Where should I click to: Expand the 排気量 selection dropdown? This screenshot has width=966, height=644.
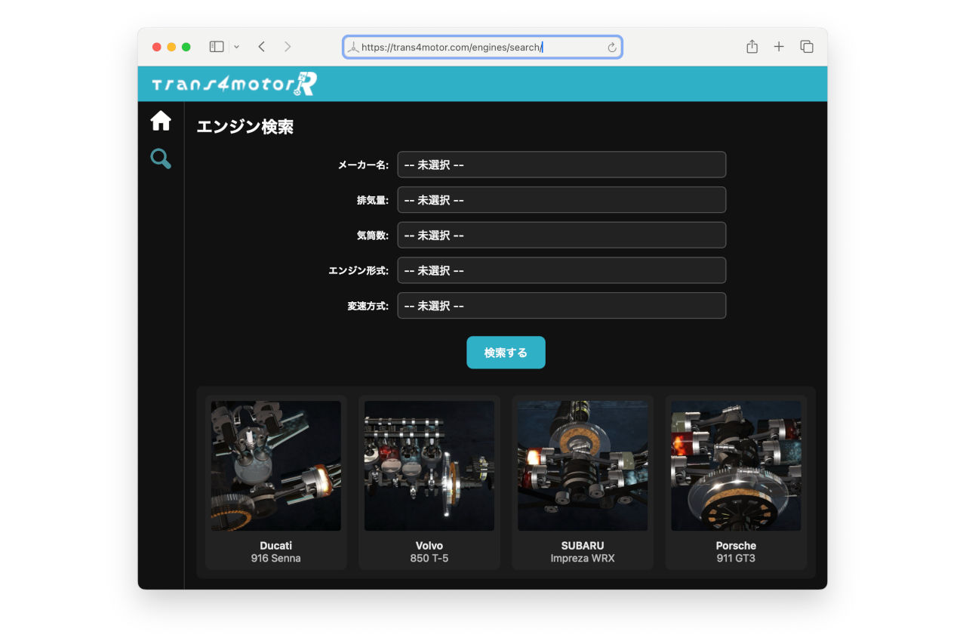pyautogui.click(x=561, y=199)
